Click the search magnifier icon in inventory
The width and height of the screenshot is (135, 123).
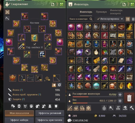[91, 19]
